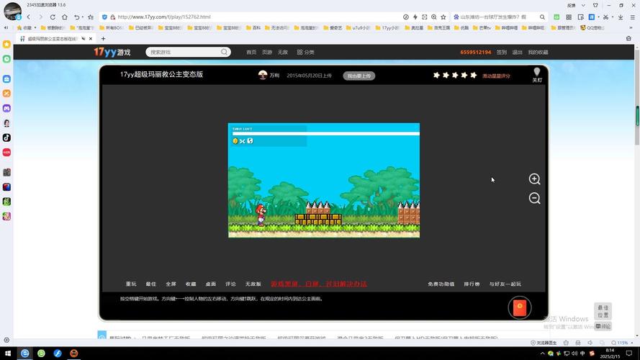640x360 pixels.
Task: Open browser home page icon
Action: [65, 17]
